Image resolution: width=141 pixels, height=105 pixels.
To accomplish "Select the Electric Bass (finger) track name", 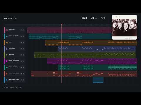I will click(x=14, y=61).
